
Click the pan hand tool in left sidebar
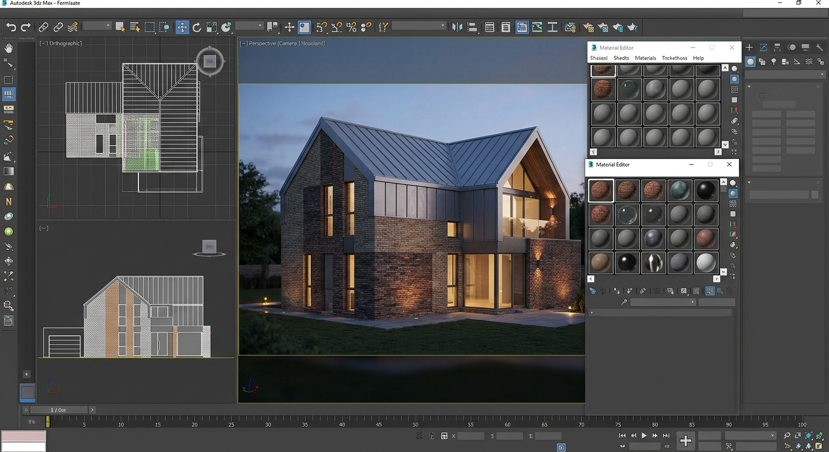pos(9,48)
